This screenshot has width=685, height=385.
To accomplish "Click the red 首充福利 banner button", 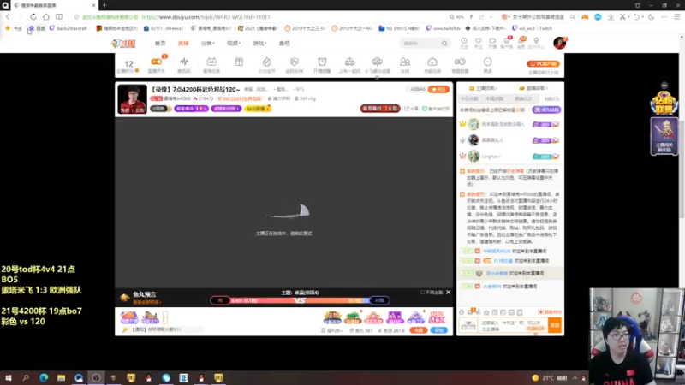I will (380, 109).
